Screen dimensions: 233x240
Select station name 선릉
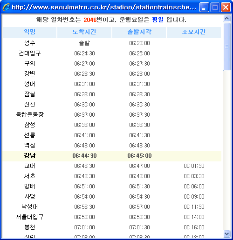point(29,135)
